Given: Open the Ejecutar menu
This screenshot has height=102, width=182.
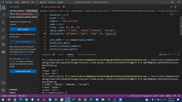Looking at the screenshot, I should (43, 2).
